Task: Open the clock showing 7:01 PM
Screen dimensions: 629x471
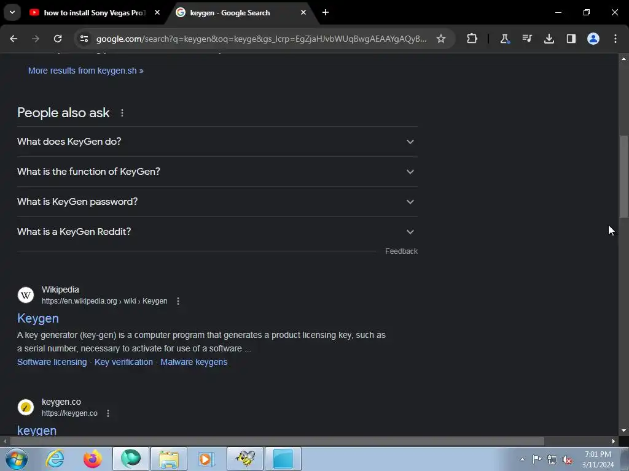Action: [x=598, y=459]
